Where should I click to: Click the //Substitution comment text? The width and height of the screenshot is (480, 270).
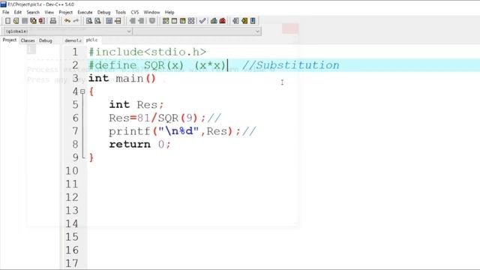tap(290, 65)
